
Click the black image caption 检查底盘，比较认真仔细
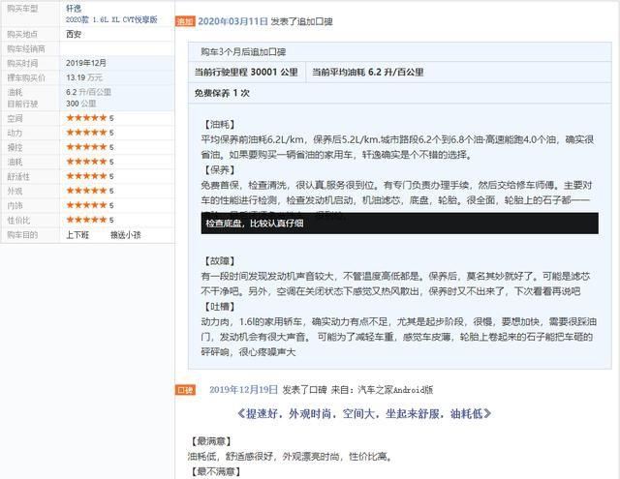pyautogui.click(x=399, y=224)
